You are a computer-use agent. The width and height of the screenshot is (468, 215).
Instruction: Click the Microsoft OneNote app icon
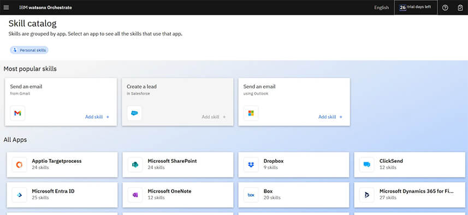[x=135, y=195]
